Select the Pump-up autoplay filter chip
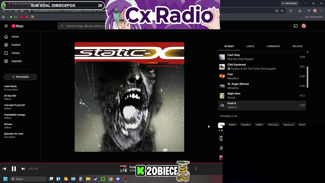This screenshot has width=325, height=183. click(x=289, y=125)
